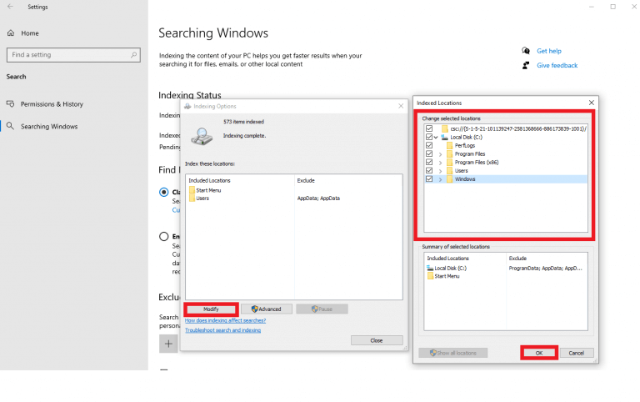Click the Advanced button in Indexing Options
This screenshot has height=402, width=640.
coord(267,309)
